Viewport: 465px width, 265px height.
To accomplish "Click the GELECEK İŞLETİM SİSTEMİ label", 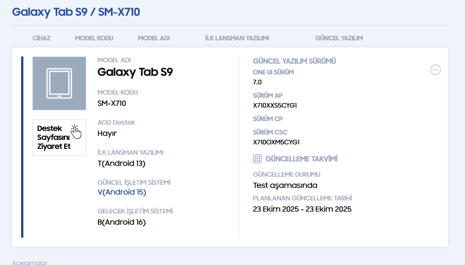I will tap(135, 211).
